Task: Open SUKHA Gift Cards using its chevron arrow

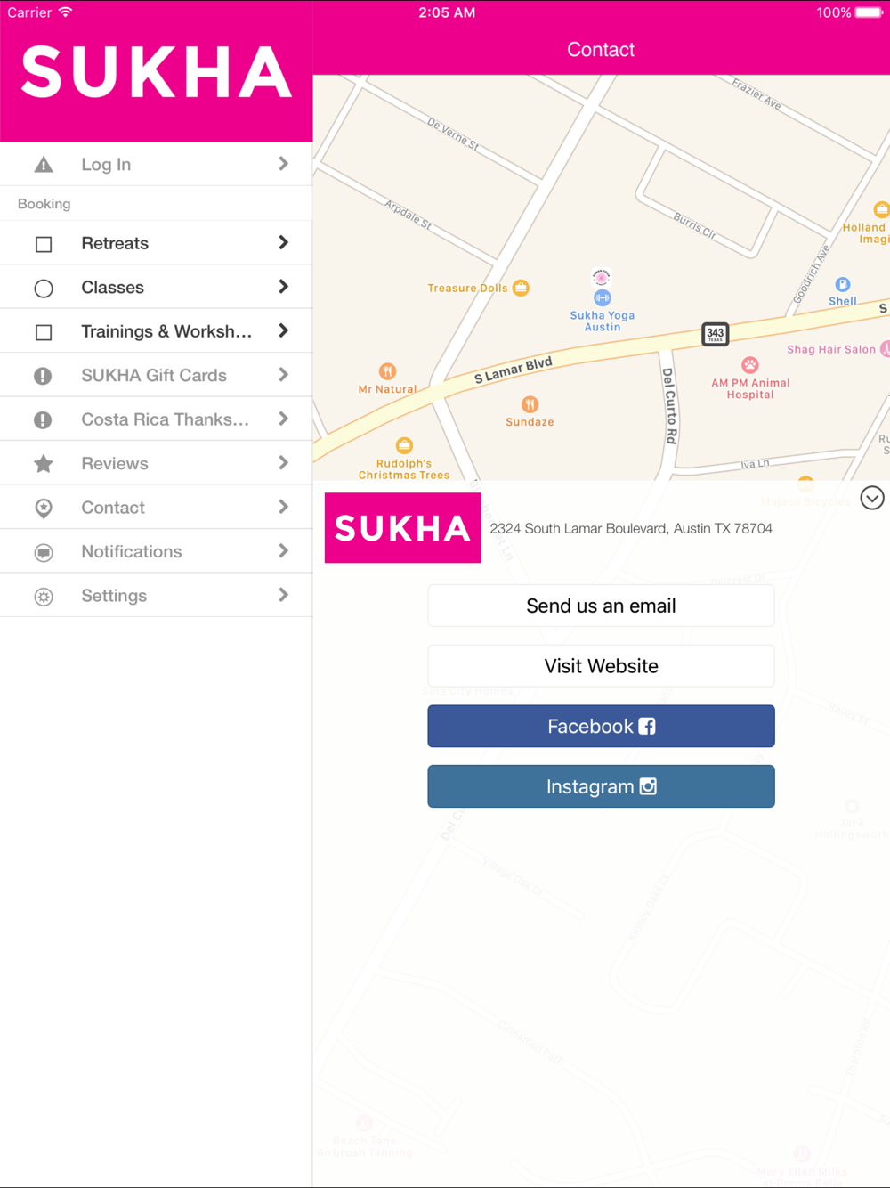Action: pos(283,375)
